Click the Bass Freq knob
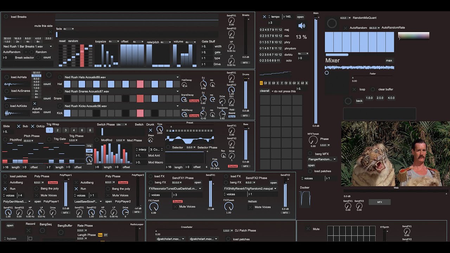 coord(214,164)
